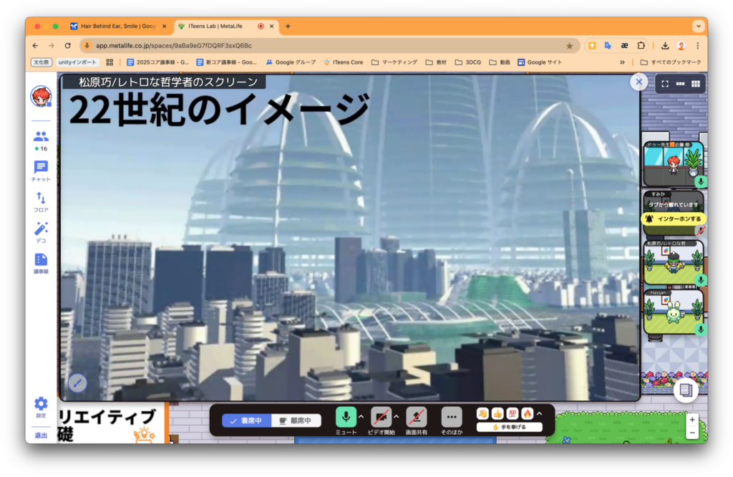Open the 3DCG bookmark folder
Viewport: 733px width, 477px height.
point(468,62)
